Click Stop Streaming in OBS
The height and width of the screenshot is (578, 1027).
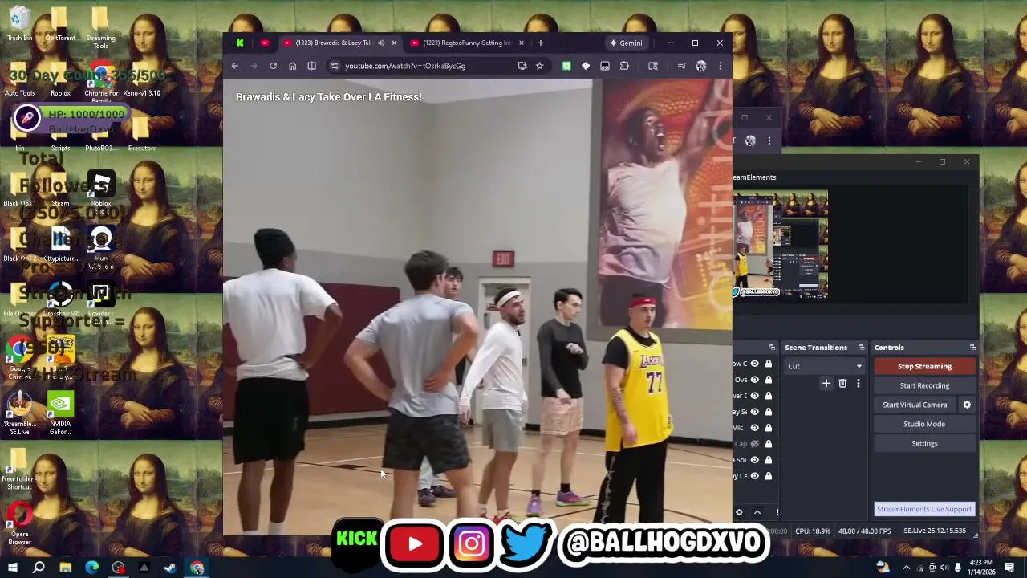(924, 366)
